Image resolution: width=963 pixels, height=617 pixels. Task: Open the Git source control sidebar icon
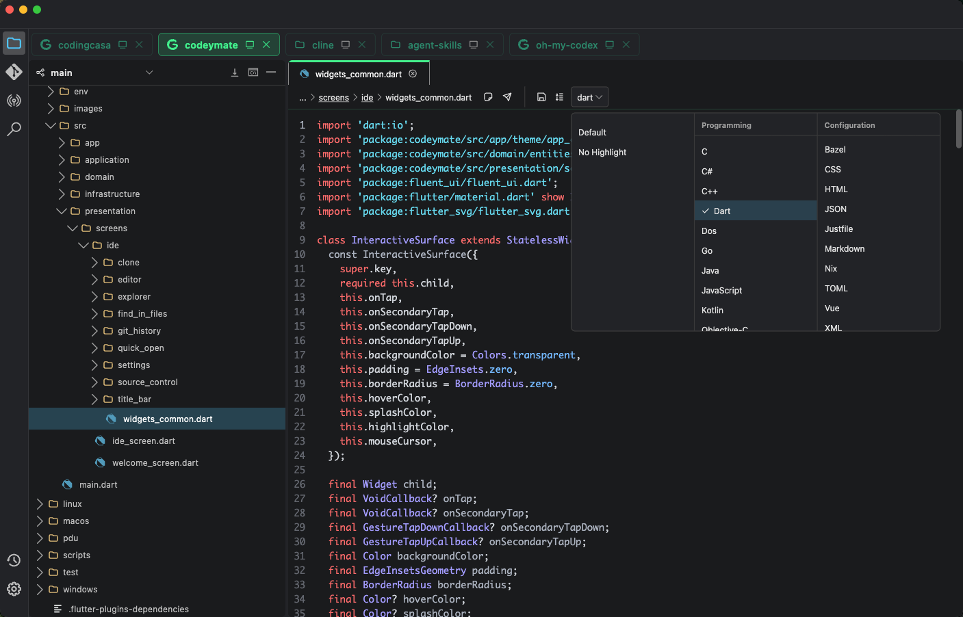click(14, 72)
